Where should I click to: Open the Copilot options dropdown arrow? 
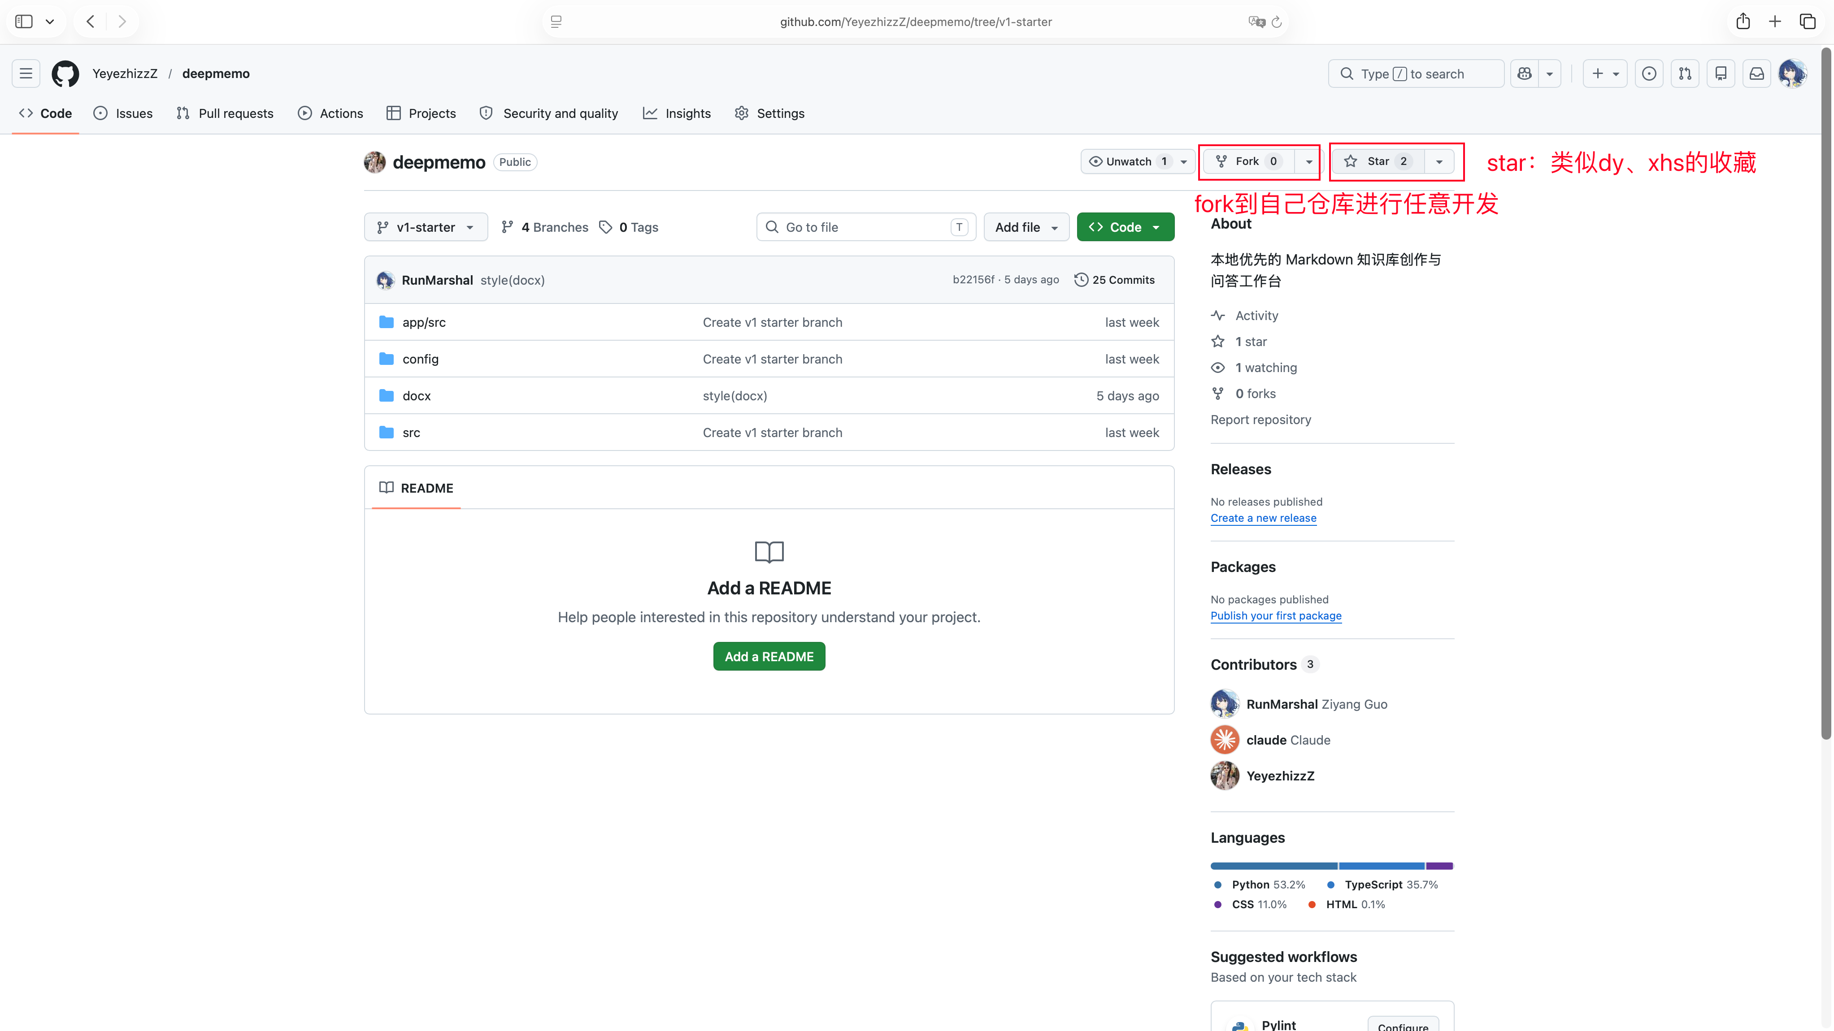point(1549,73)
